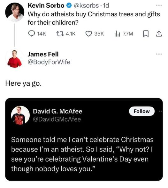Click the @ksorbs handle
The height and width of the screenshot is (188, 168).
click(x=86, y=5)
